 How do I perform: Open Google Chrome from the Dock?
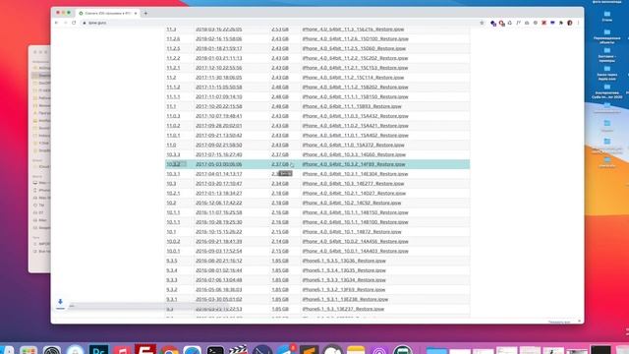click(x=169, y=350)
